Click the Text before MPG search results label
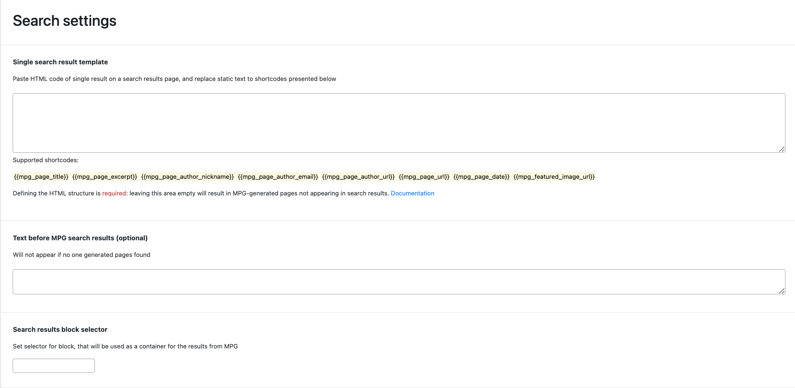The width and height of the screenshot is (795, 388). 80,238
